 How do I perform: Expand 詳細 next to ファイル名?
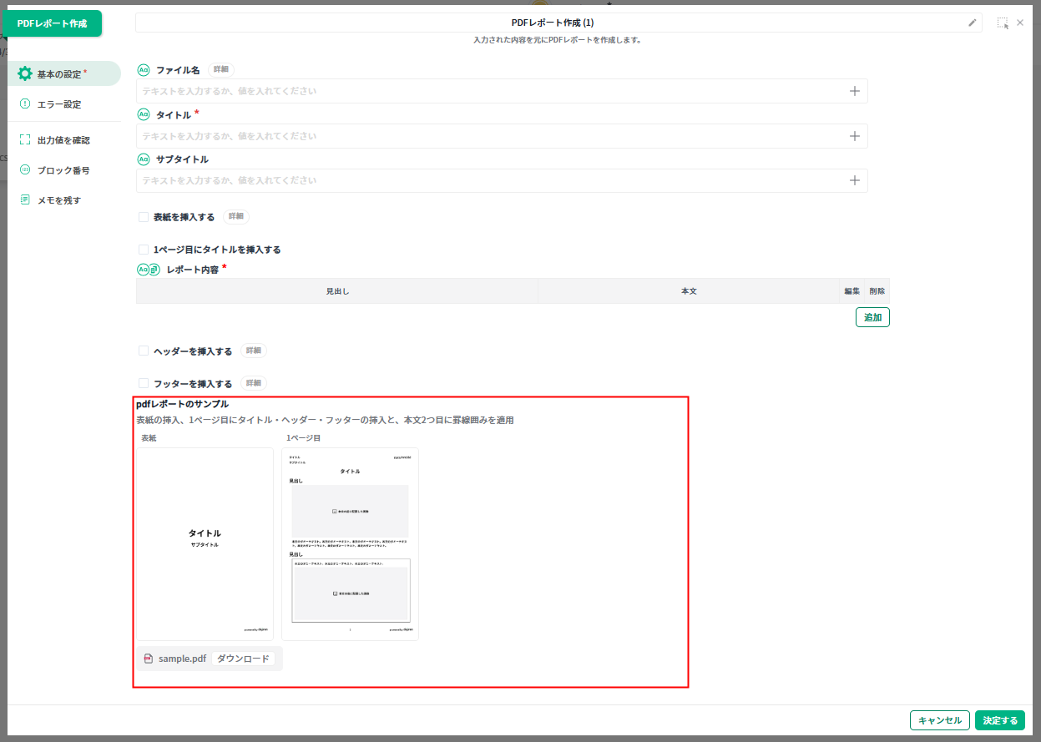coord(220,70)
